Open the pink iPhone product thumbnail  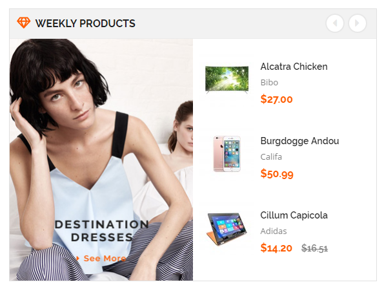point(227,154)
